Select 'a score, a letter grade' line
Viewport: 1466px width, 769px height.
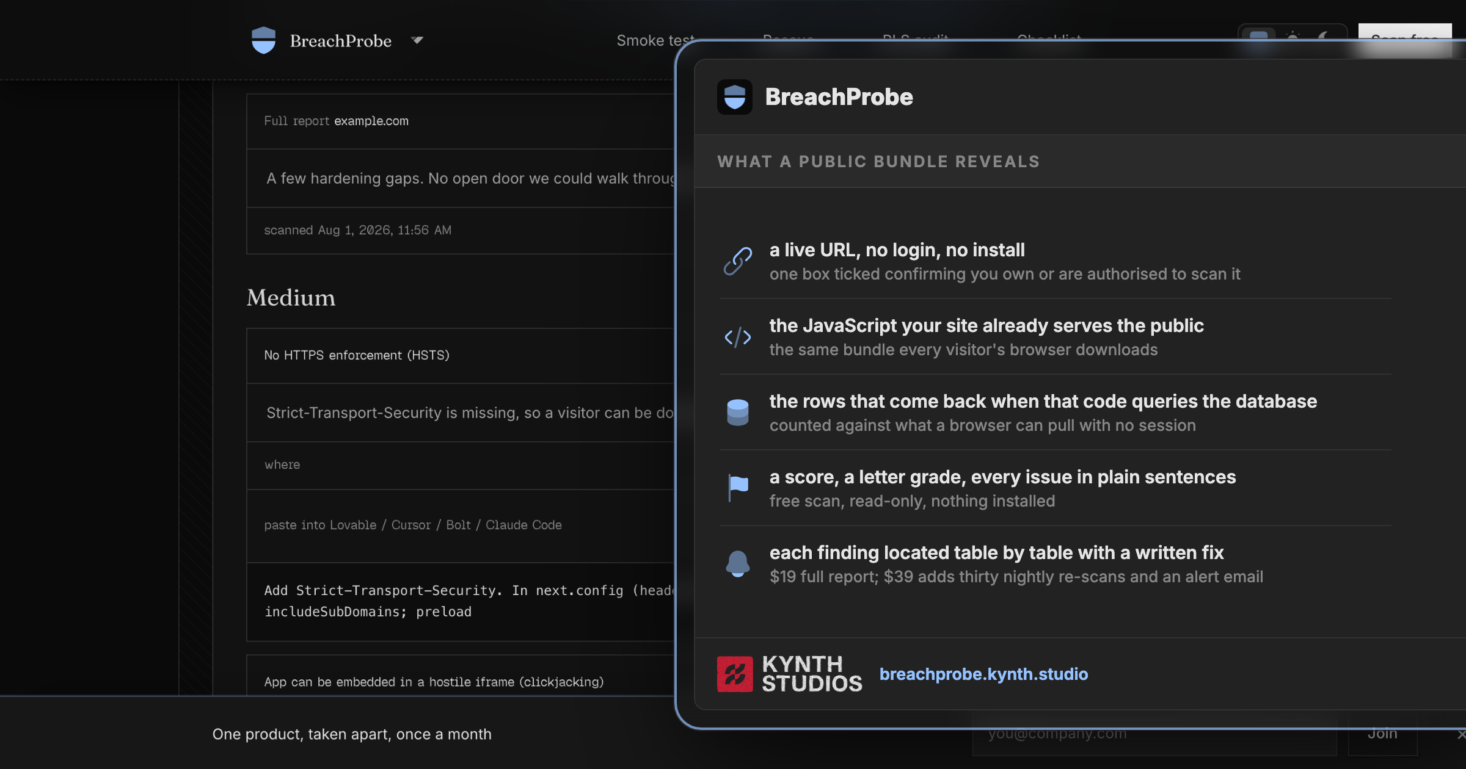click(1002, 477)
